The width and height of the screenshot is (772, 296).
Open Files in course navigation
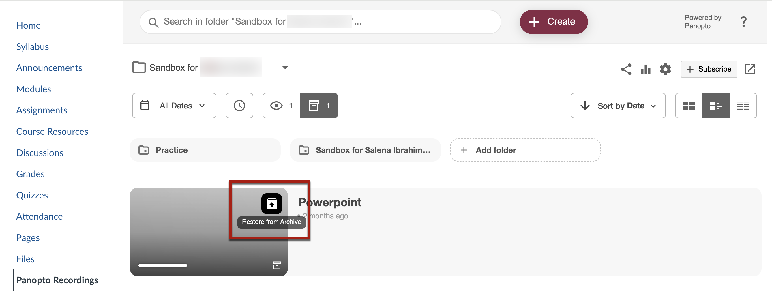[25, 259]
